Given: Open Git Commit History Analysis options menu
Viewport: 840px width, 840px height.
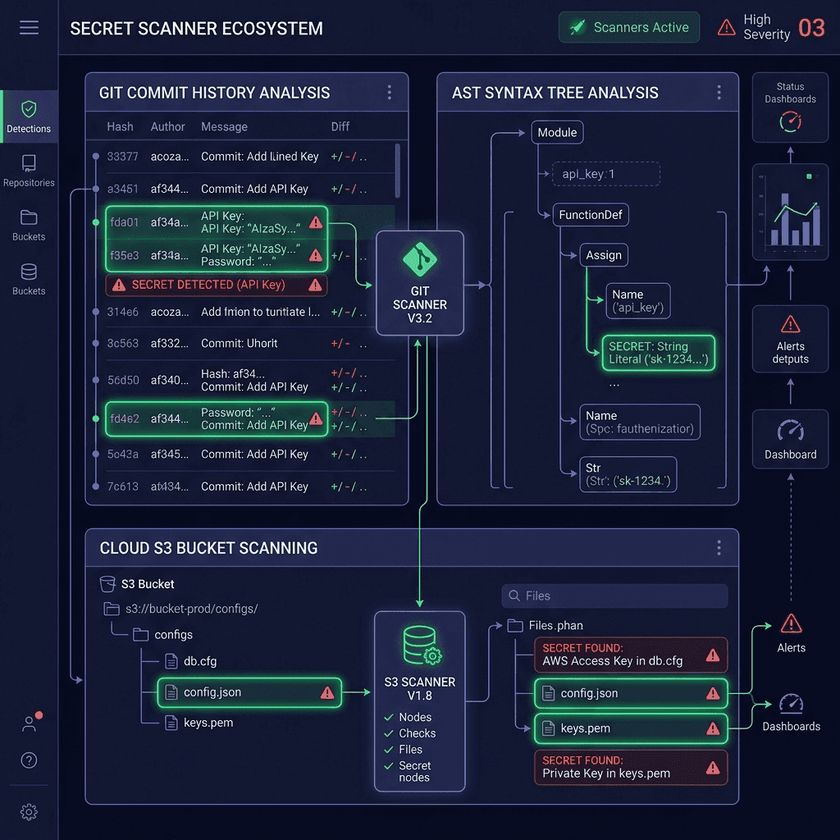Looking at the screenshot, I should (390, 93).
